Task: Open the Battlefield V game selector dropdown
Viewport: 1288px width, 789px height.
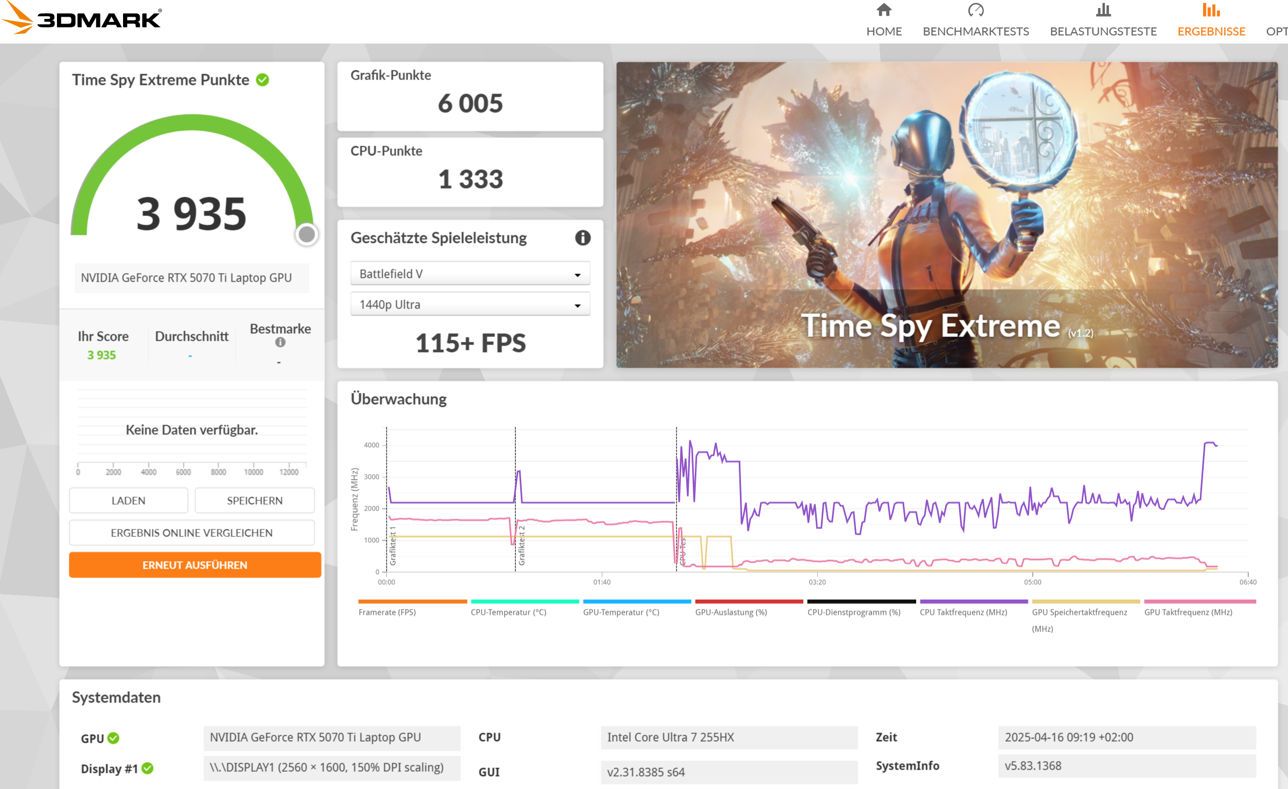Action: pos(469,273)
